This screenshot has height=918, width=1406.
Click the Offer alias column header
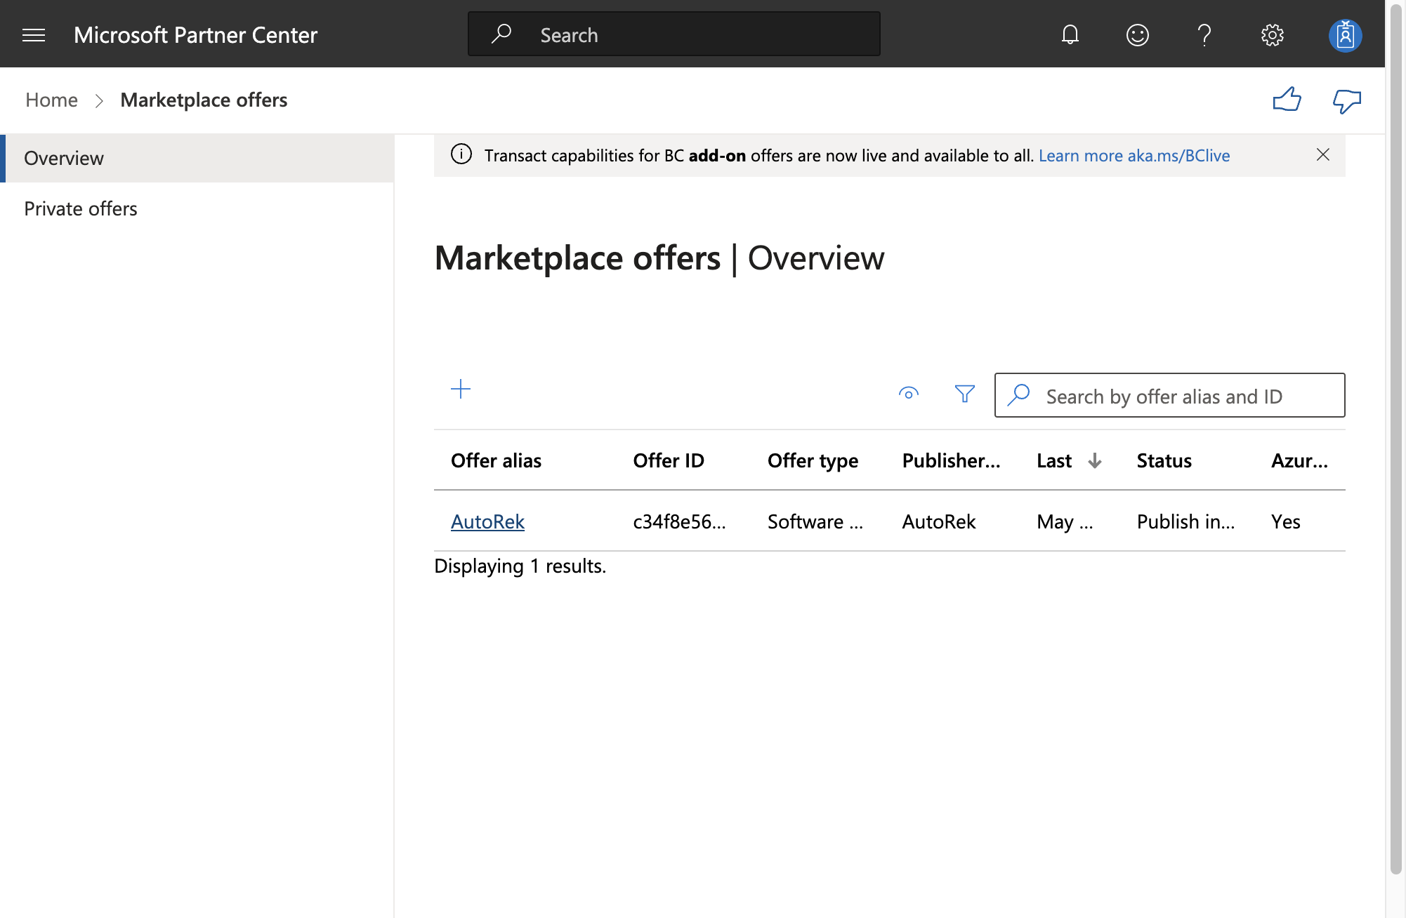coord(496,460)
